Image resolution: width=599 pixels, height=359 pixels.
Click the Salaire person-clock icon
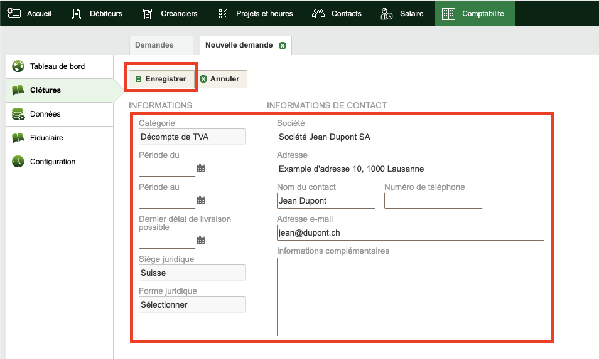click(x=386, y=14)
